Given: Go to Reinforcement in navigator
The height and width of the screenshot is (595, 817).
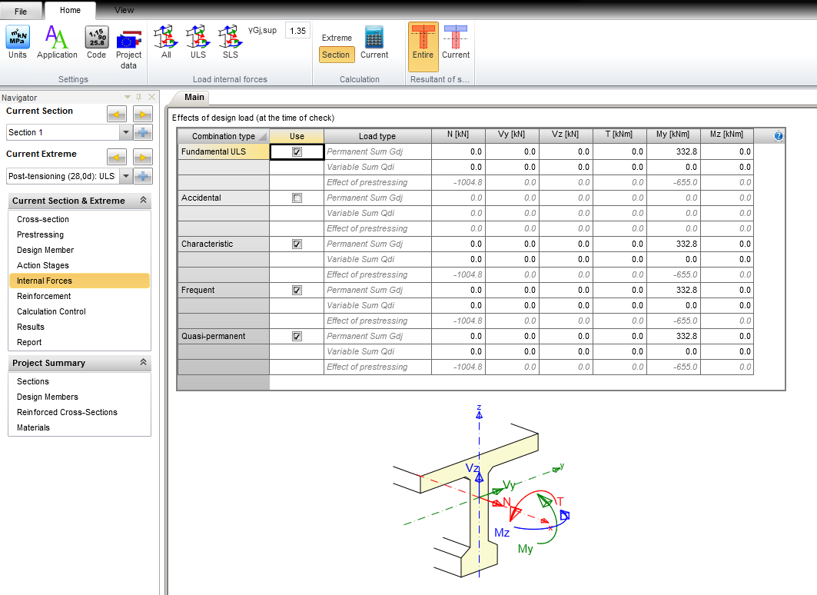Looking at the screenshot, I should tap(44, 296).
